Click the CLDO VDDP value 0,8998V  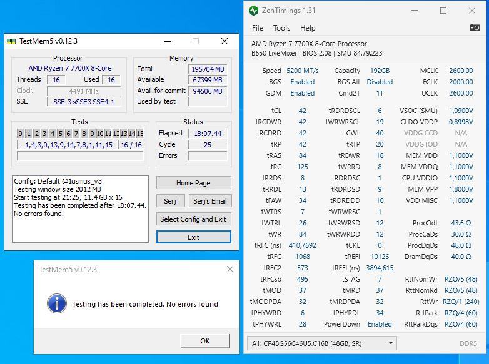point(461,122)
